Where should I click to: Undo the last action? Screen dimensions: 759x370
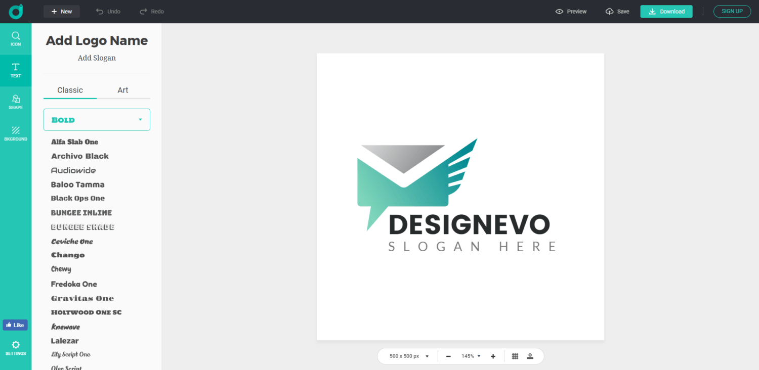point(108,11)
